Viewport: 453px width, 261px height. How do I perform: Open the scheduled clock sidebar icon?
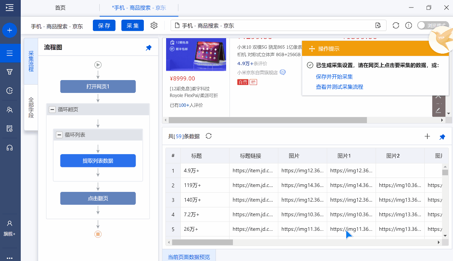(x=10, y=91)
